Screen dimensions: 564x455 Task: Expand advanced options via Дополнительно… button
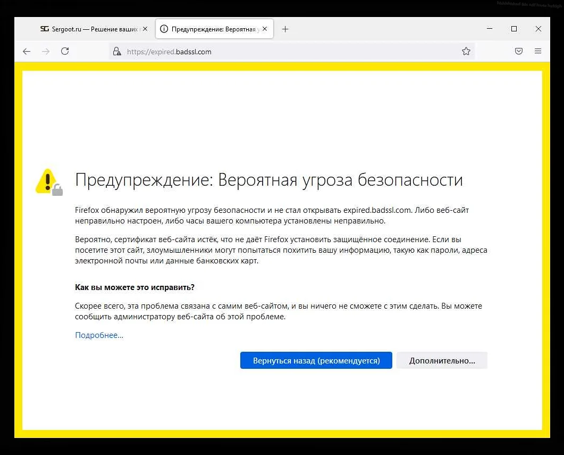pos(442,360)
